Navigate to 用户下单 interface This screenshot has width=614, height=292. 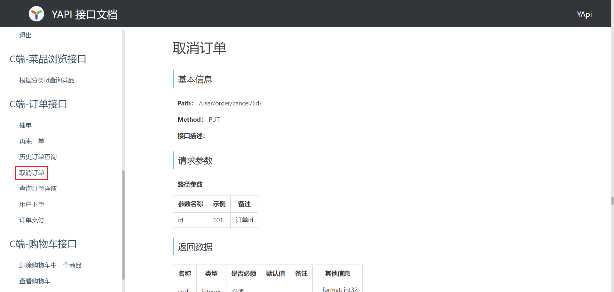(x=32, y=204)
